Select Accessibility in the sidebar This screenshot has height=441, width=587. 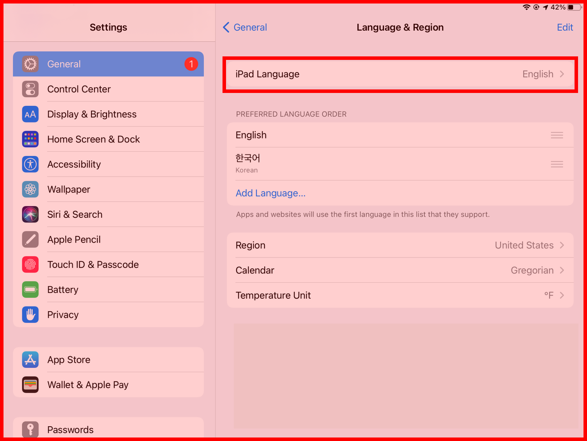coord(109,164)
